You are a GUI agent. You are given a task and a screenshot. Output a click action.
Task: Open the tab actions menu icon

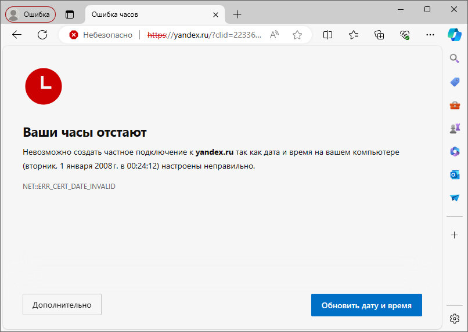tap(70, 14)
